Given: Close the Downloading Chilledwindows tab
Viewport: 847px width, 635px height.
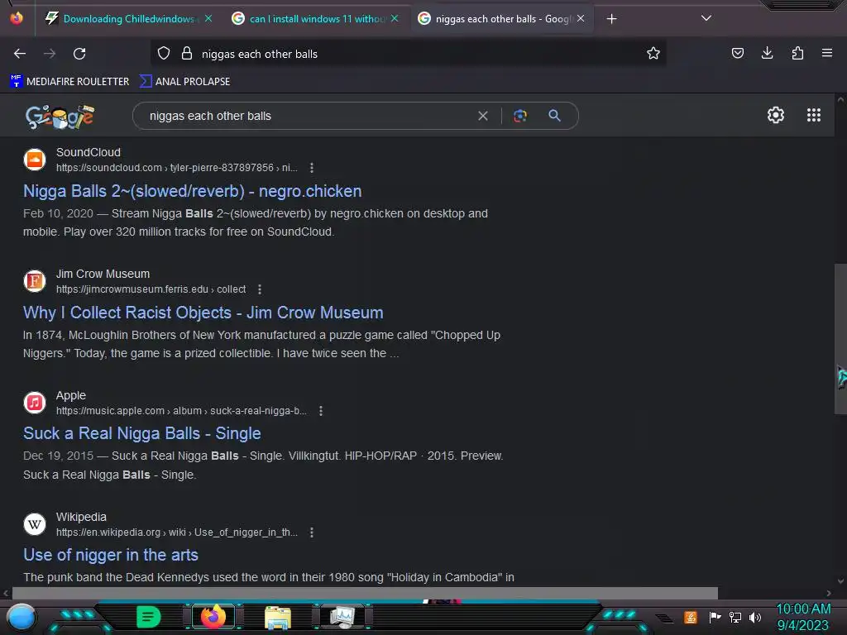Looking at the screenshot, I should pyautogui.click(x=208, y=18).
